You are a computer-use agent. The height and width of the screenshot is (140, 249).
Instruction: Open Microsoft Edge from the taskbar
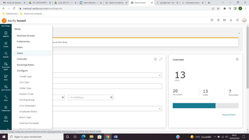click(x=83, y=137)
